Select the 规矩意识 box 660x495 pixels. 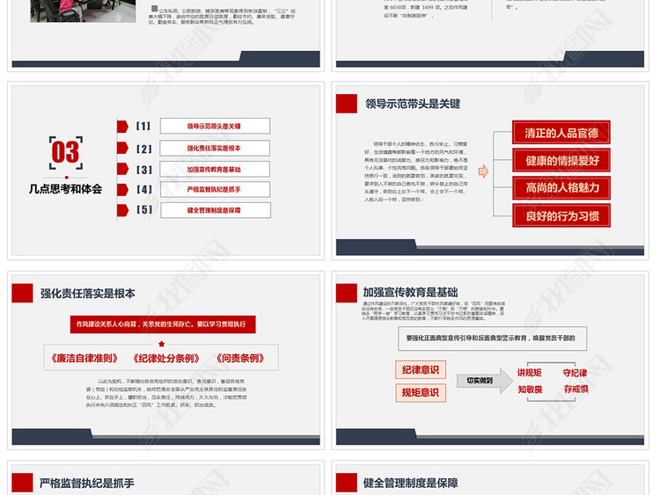point(420,393)
